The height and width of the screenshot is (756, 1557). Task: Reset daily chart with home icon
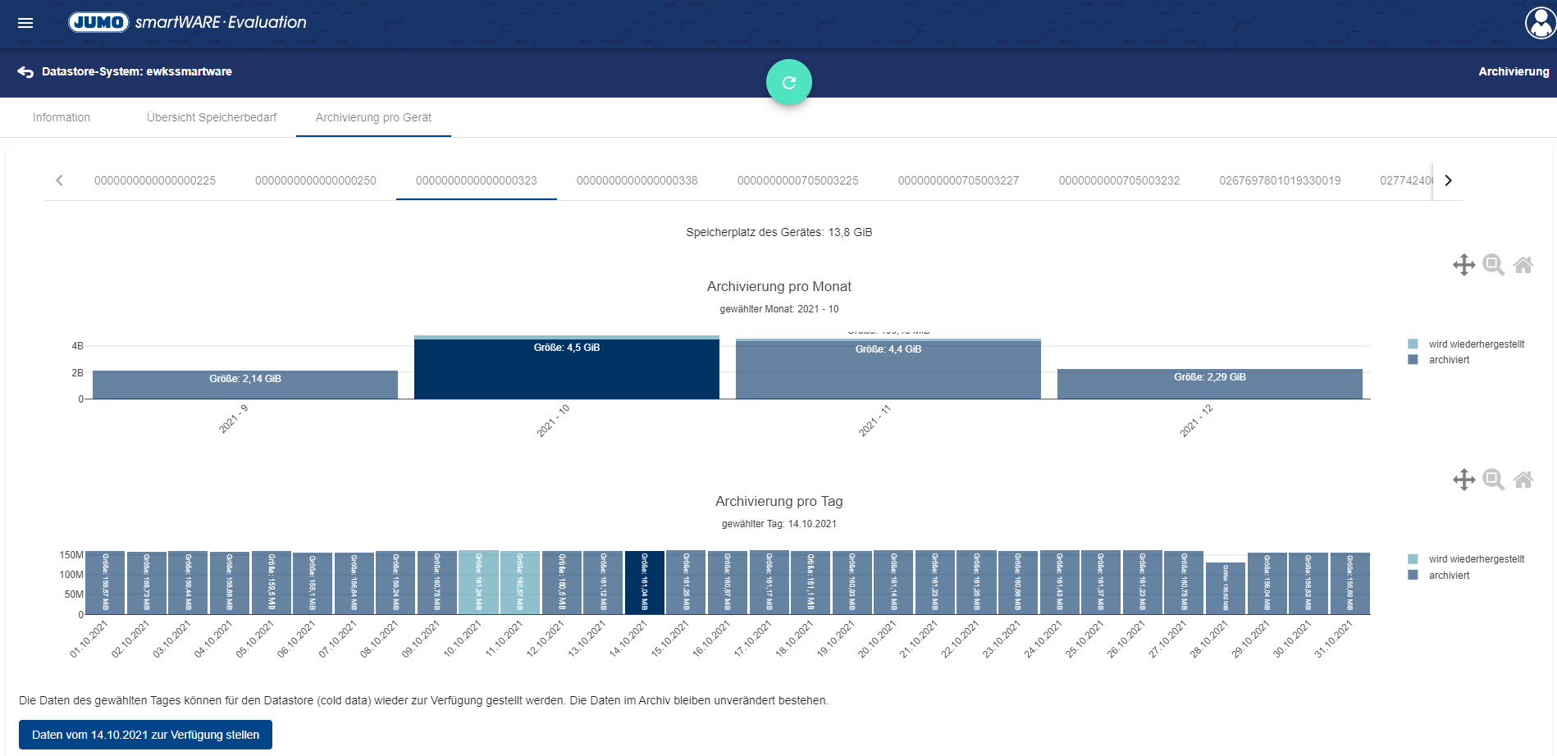coord(1523,480)
